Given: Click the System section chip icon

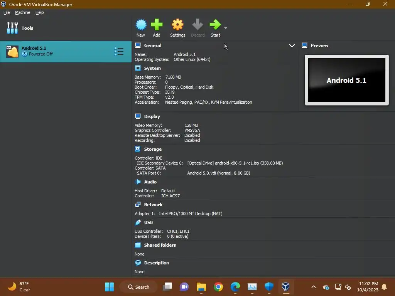Looking at the screenshot, I should (x=138, y=68).
